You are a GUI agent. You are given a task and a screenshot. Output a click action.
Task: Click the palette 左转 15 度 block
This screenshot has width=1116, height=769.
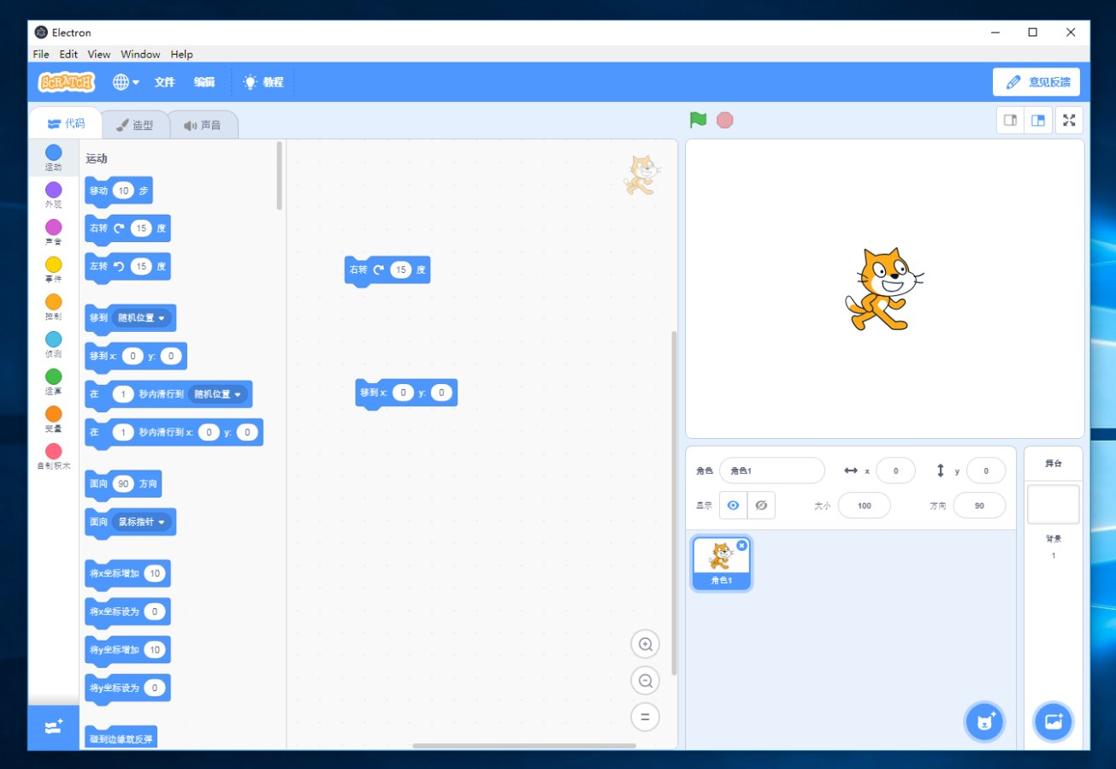tap(127, 267)
